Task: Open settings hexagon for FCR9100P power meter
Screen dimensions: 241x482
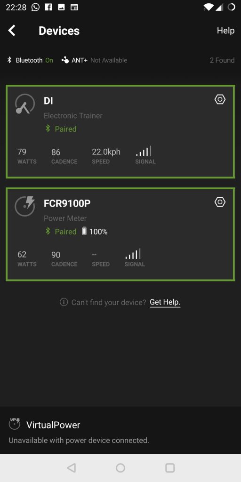Action: click(220, 202)
